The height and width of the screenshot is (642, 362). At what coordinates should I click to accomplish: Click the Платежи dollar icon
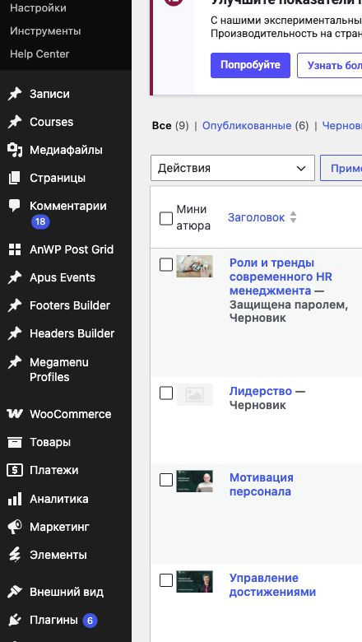click(x=15, y=470)
